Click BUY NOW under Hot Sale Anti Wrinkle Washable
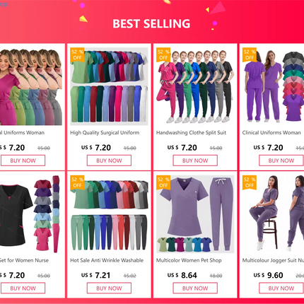The image size is (304, 304). coord(109,288)
